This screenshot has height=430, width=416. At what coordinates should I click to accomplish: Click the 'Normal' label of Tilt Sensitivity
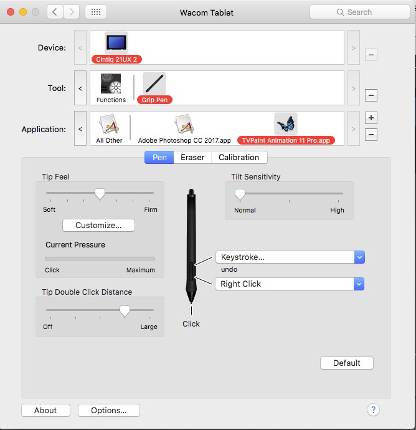[x=245, y=211]
